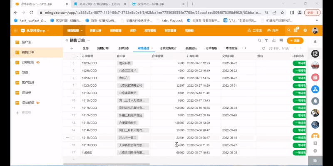333x166 pixels.
Task: Open browser zoom magnifier icon in address bar
Action: click(266, 12)
